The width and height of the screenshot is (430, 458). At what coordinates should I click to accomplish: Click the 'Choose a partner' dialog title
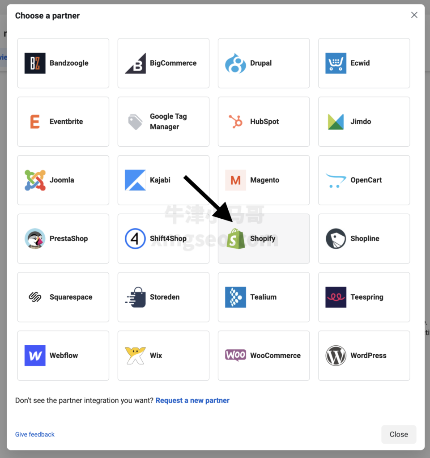pyautogui.click(x=47, y=16)
